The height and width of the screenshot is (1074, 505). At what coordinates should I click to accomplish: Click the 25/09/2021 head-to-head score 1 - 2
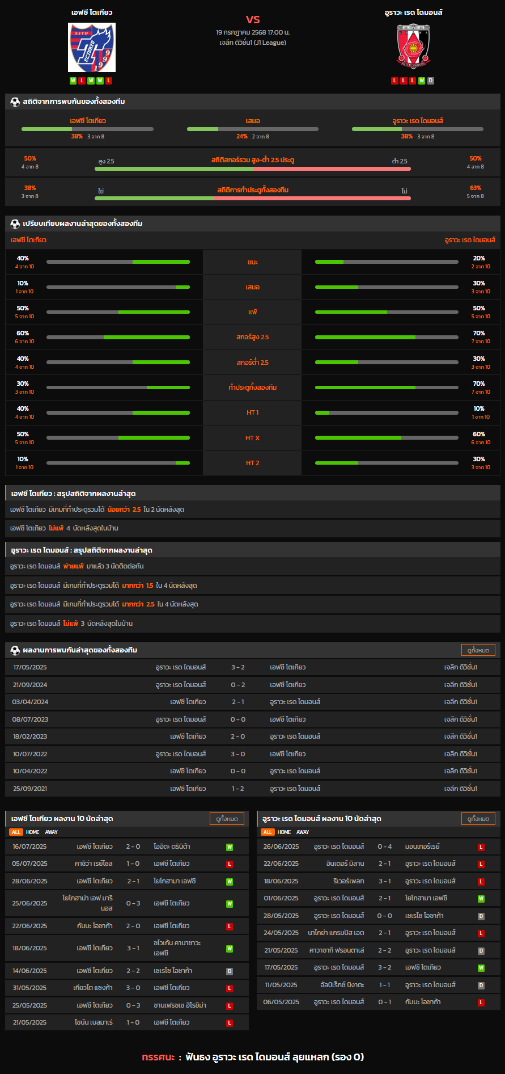(238, 789)
